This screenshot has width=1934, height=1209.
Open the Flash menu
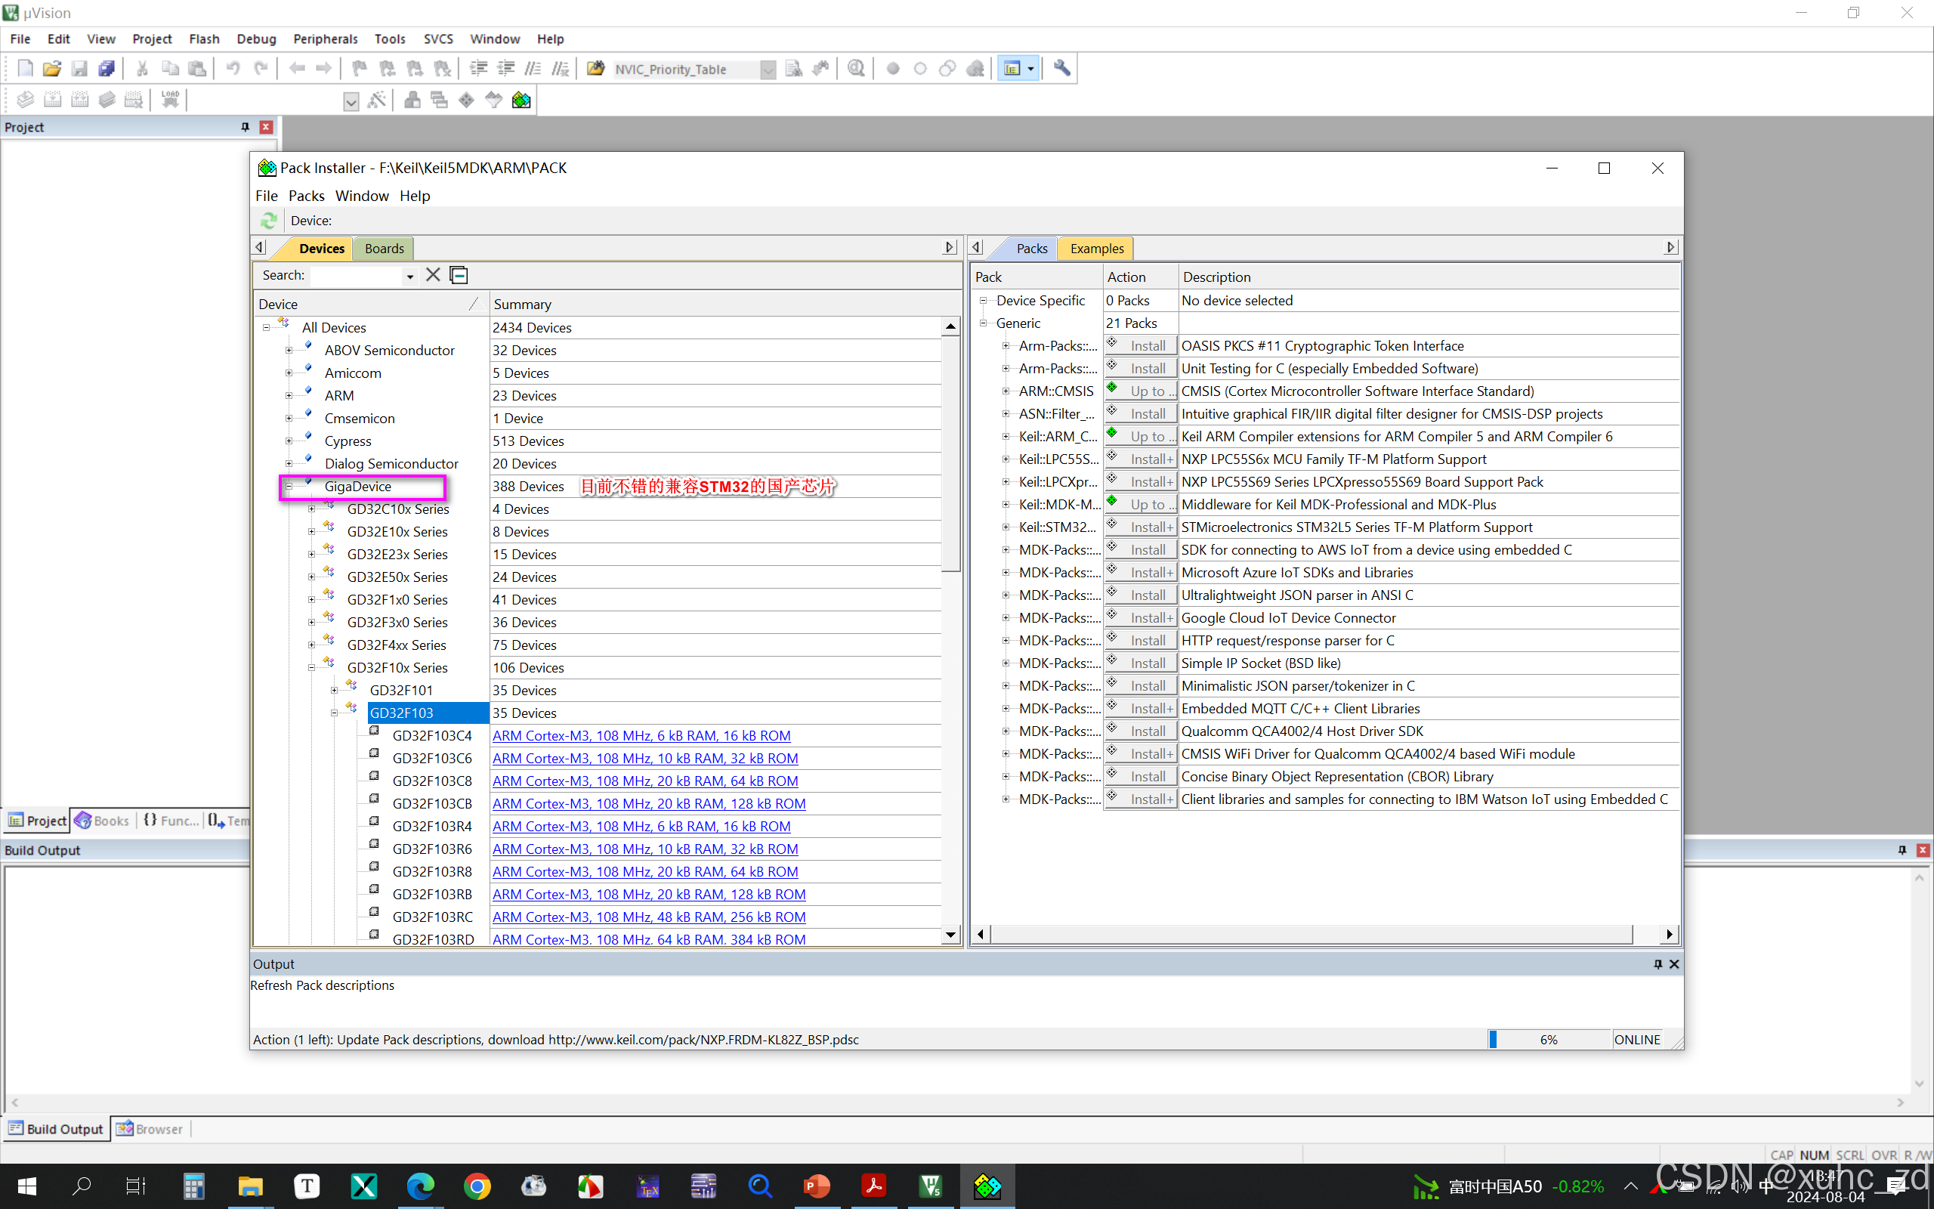[204, 39]
